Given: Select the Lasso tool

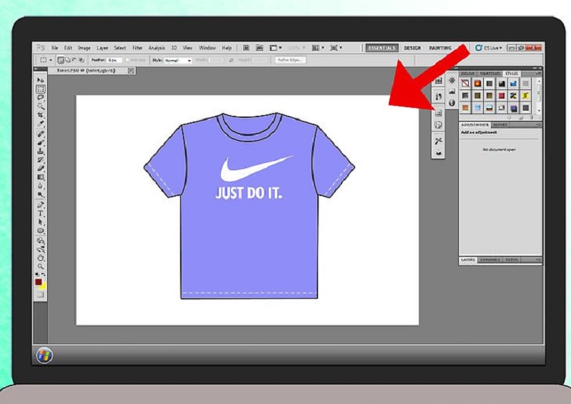Looking at the screenshot, I should [x=41, y=97].
